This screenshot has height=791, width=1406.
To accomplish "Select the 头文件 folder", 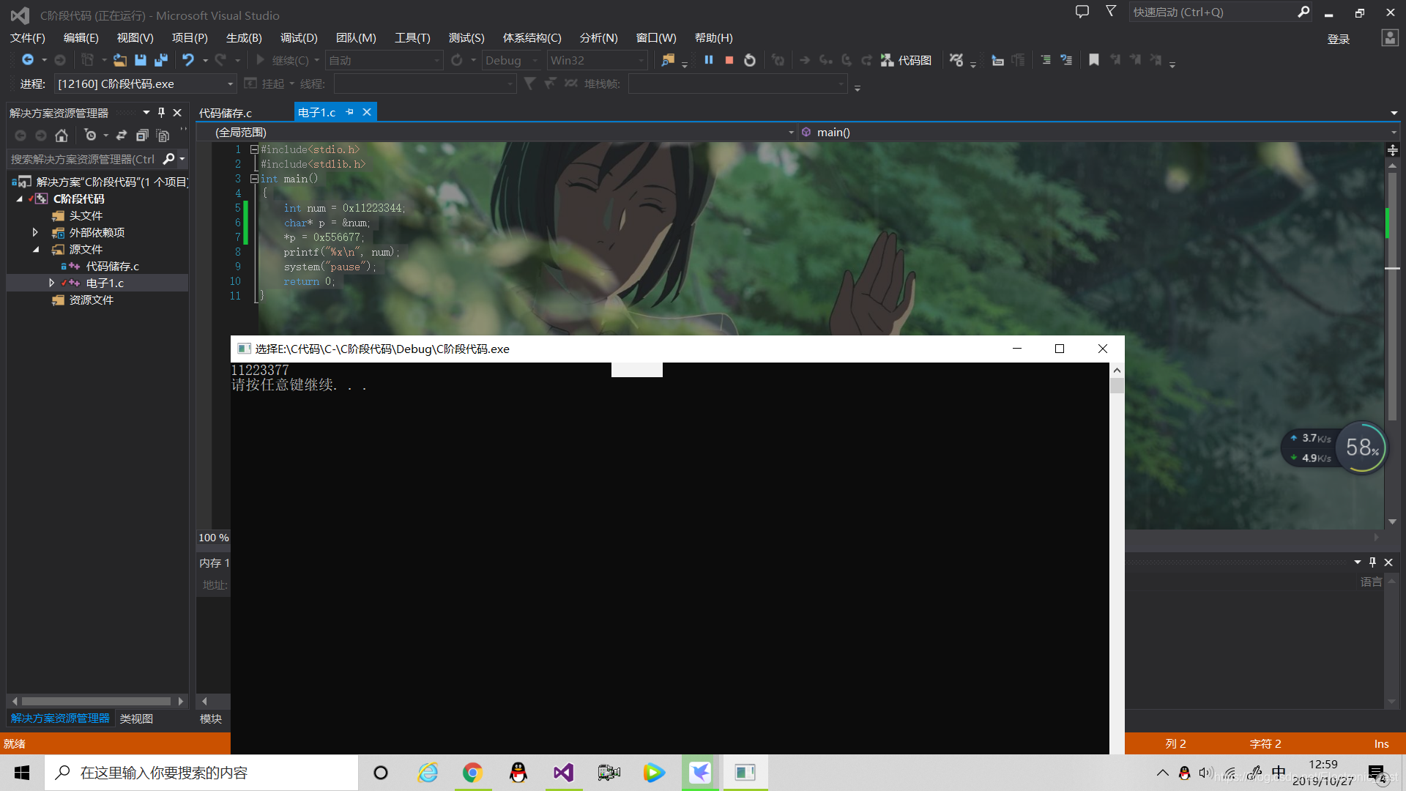I will tap(86, 215).
